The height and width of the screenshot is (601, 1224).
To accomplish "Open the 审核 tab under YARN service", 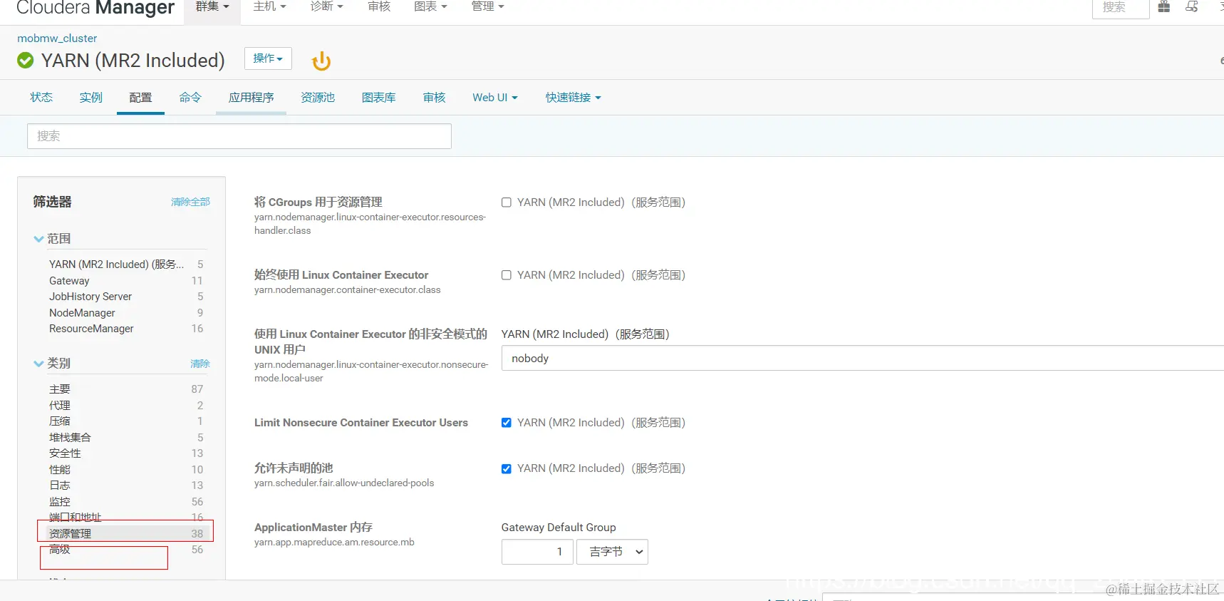I will point(434,98).
